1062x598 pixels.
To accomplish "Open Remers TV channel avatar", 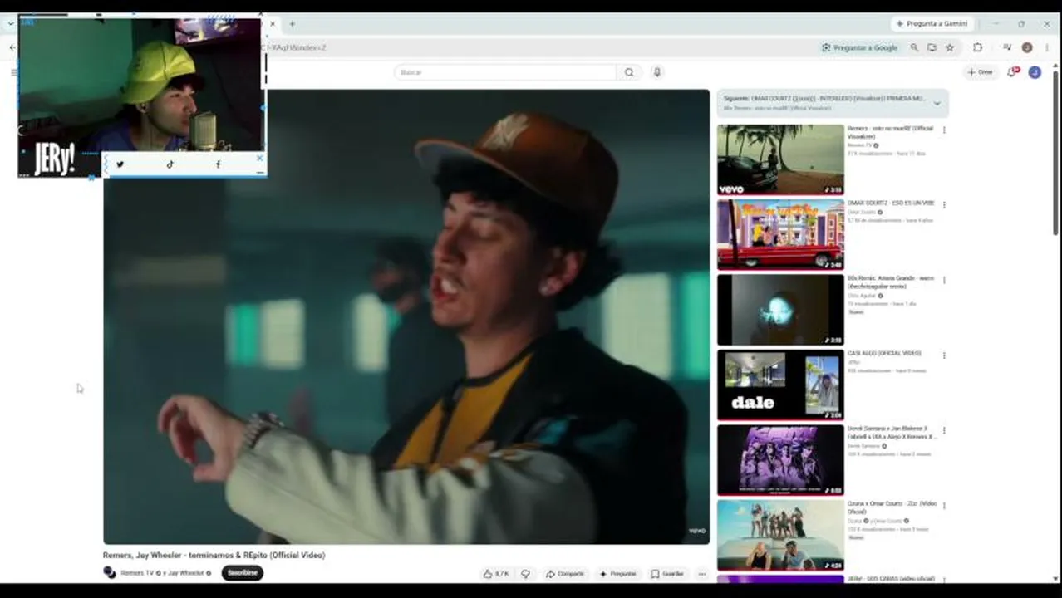I will [x=110, y=573].
